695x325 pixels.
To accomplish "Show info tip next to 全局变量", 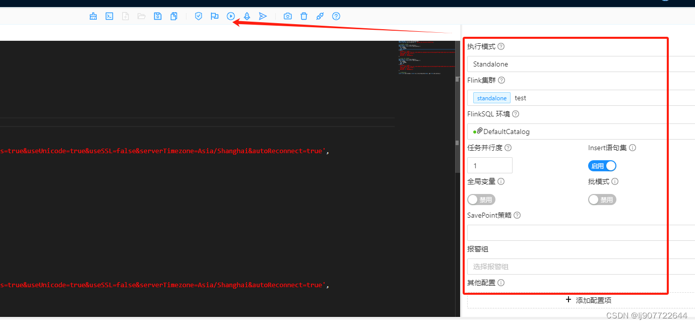I will (501, 181).
